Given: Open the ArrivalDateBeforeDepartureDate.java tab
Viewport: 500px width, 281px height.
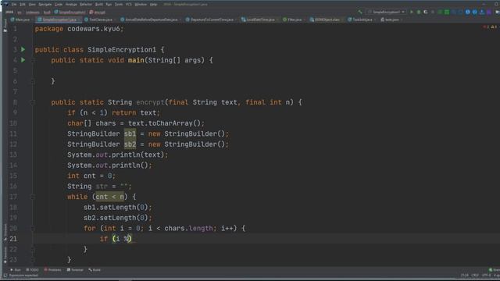Looking at the screenshot, I should [x=149, y=20].
